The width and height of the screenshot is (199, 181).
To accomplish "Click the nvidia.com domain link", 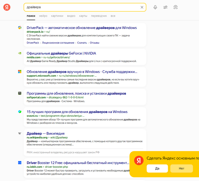I will coord(34,57).
